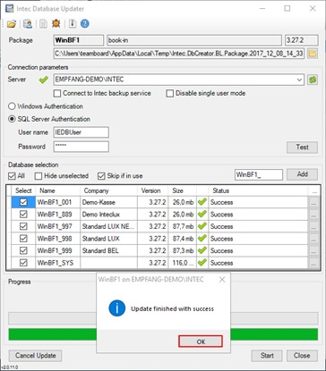Open package folder toolbar icon
The height and width of the screenshot is (371, 326).
pos(12,24)
